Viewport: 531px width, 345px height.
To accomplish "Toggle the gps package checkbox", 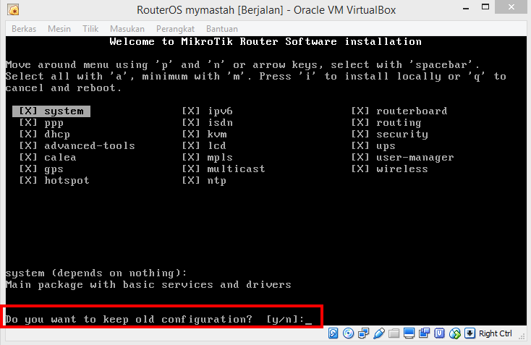I will (x=27, y=169).
